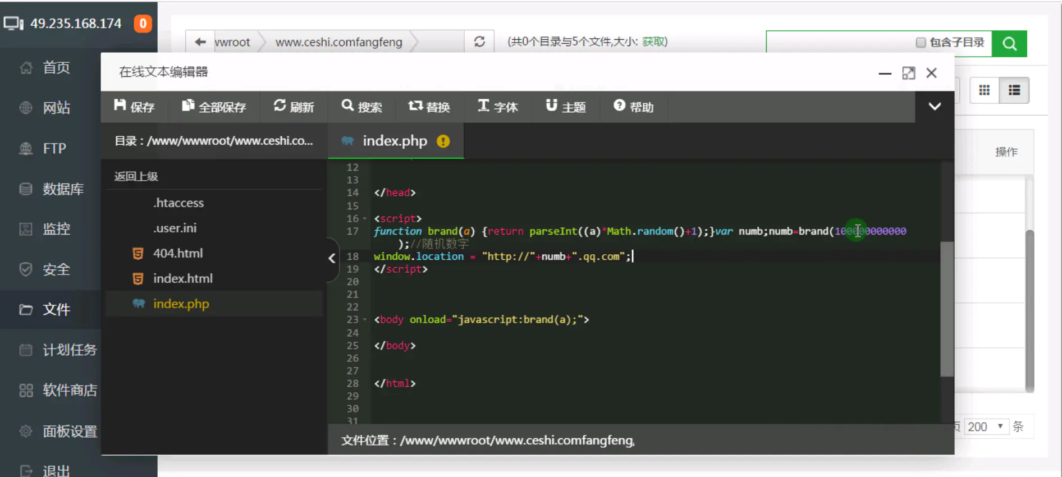
Task: Open the Font (字体) settings
Action: [497, 107]
